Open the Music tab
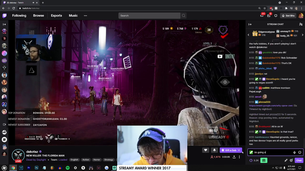This screenshot has width=305, height=171. [73, 16]
